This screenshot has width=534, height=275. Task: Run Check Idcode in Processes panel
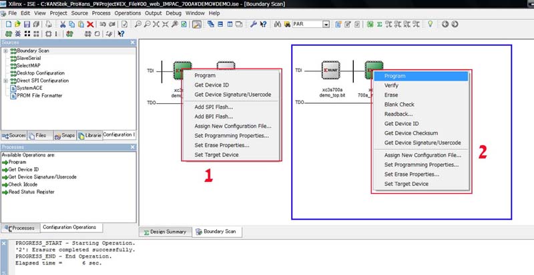23,184
